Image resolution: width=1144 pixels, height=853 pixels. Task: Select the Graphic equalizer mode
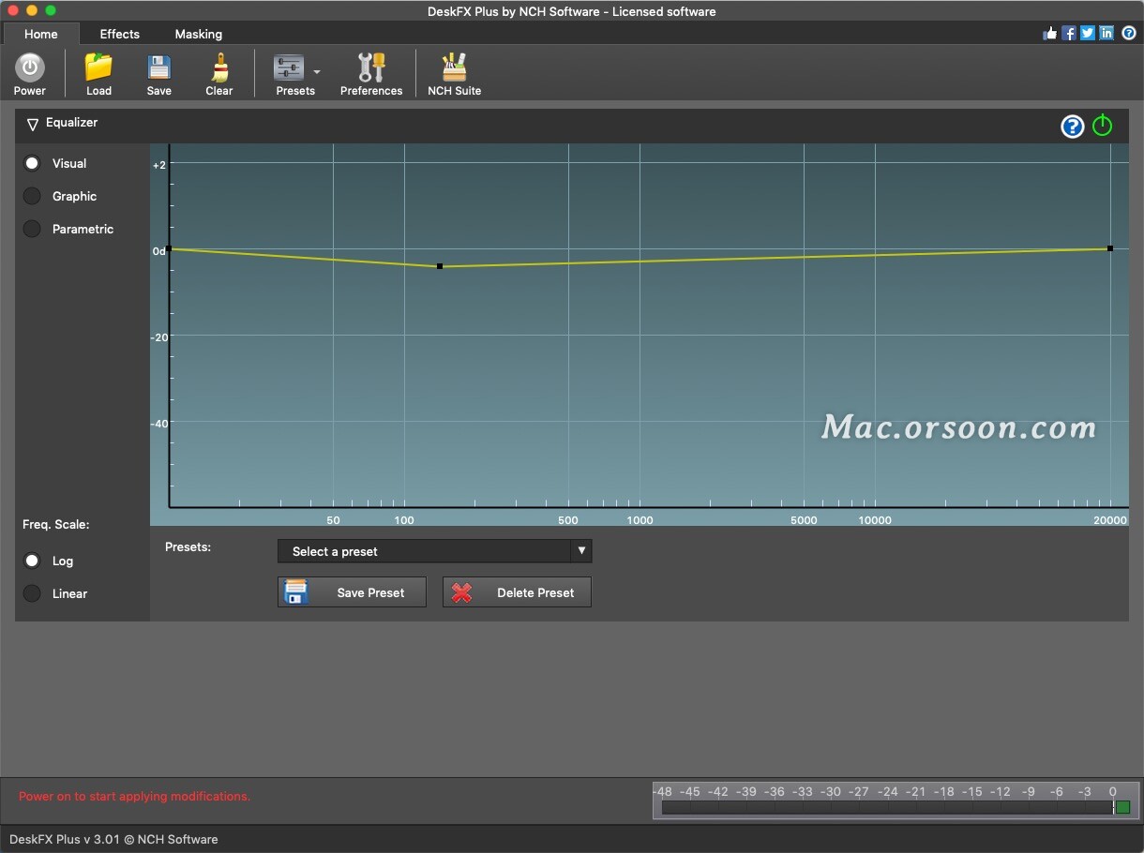click(x=32, y=196)
